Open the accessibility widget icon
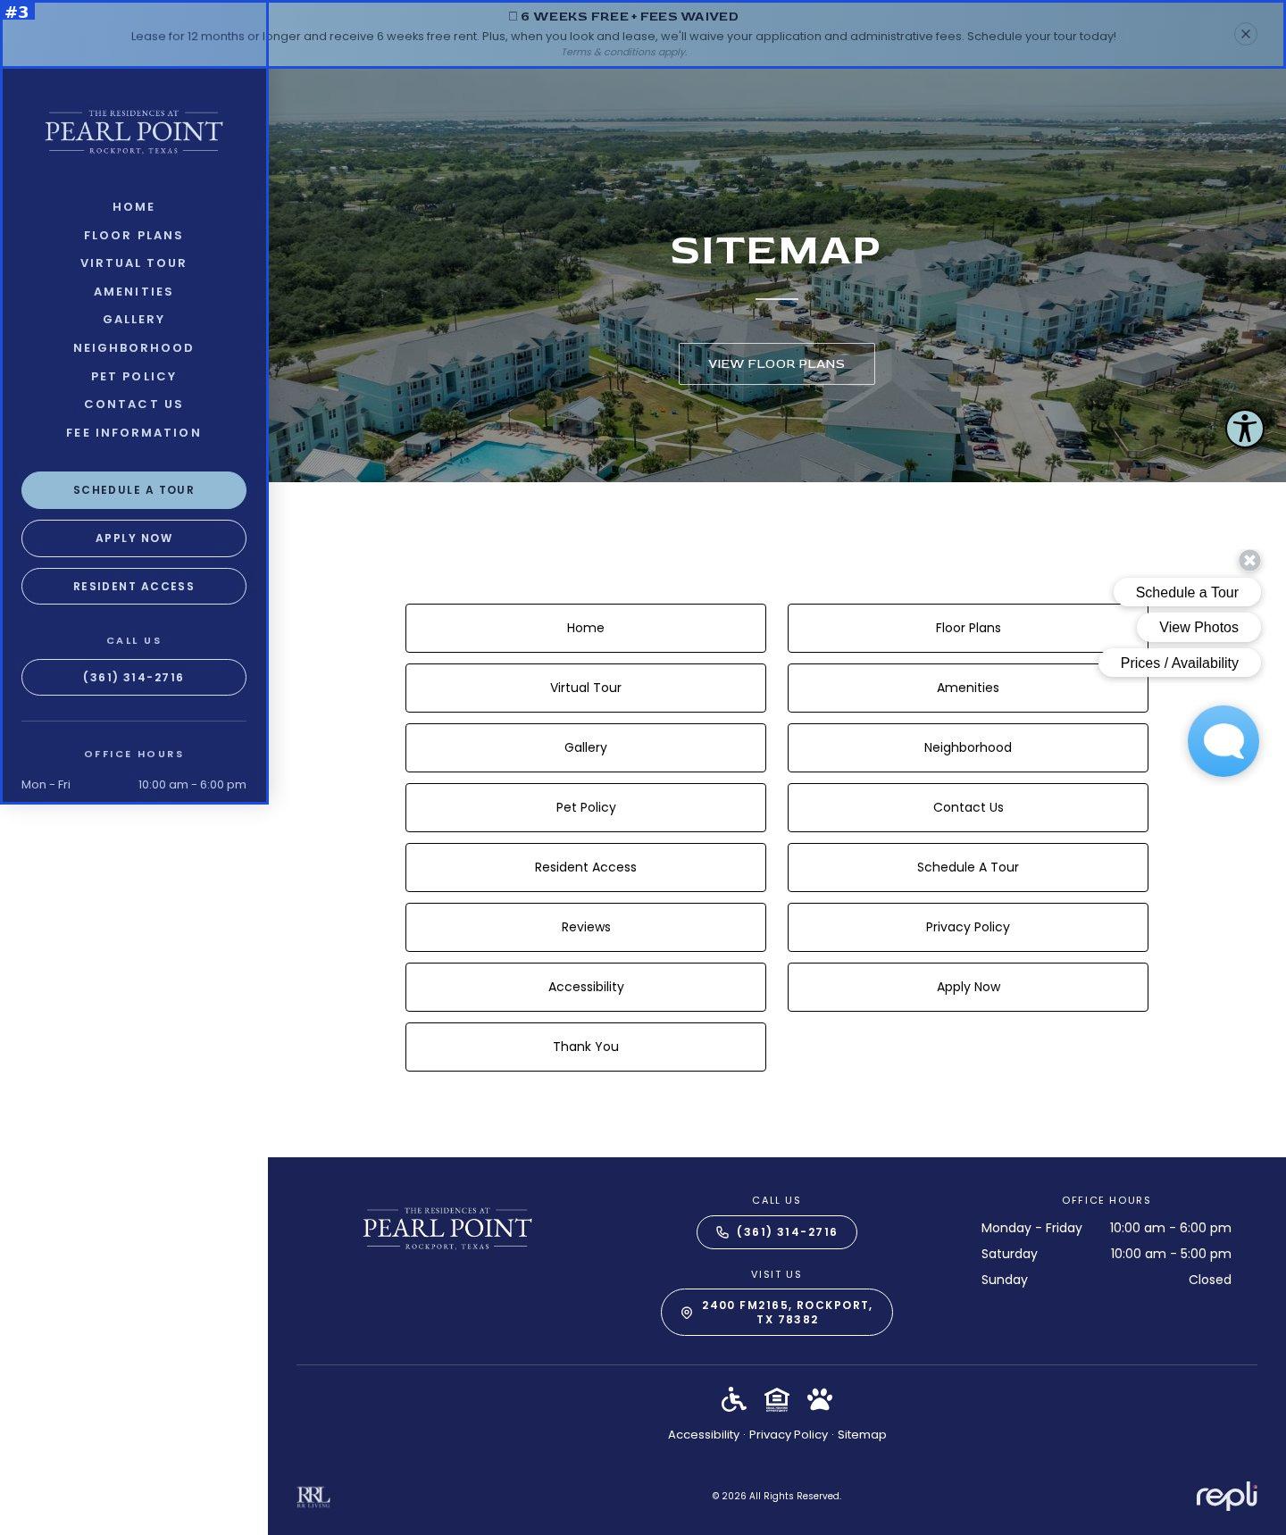Image resolution: width=1286 pixels, height=1535 pixels. tap(1244, 429)
